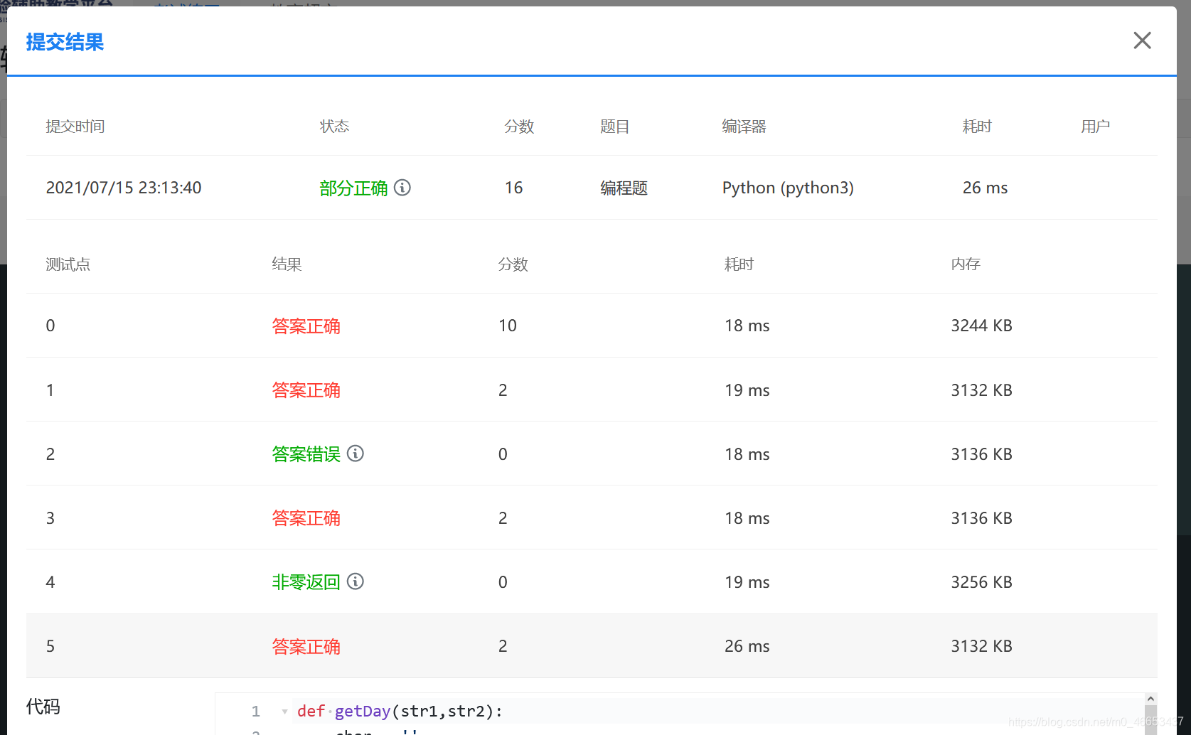The width and height of the screenshot is (1191, 735).
Task: Click the 代码 label
Action: click(43, 707)
